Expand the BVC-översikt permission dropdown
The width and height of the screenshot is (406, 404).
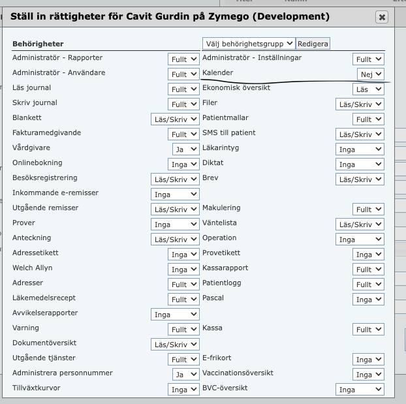tap(360, 390)
